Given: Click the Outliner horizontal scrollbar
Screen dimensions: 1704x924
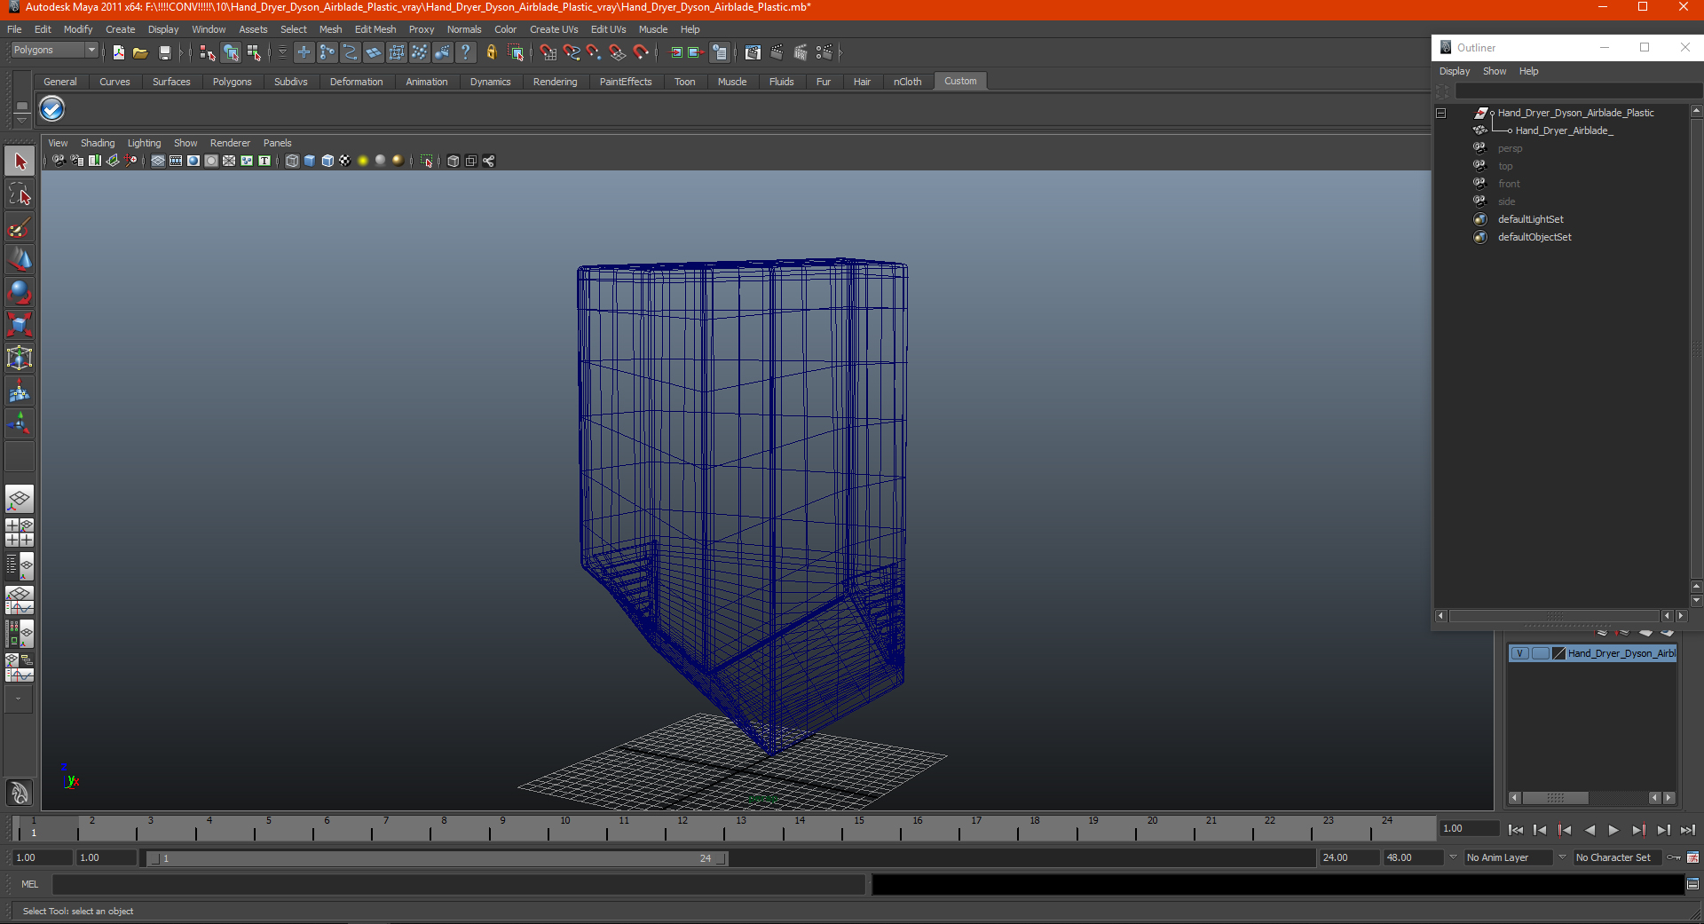Looking at the screenshot, I should pyautogui.click(x=1554, y=616).
